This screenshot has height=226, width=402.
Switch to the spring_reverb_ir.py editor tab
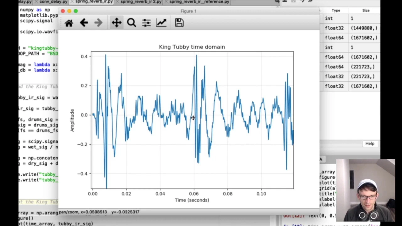[x=94, y=2]
